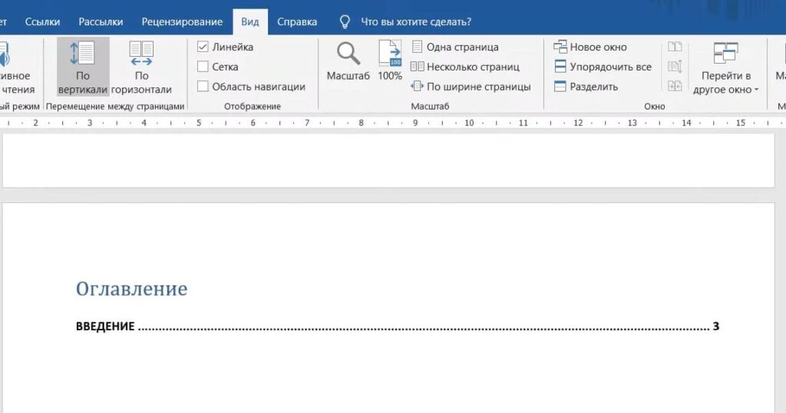Image resolution: width=786 pixels, height=413 pixels.
Task: Click the lightbulb Tell Me icon
Action: click(x=345, y=21)
